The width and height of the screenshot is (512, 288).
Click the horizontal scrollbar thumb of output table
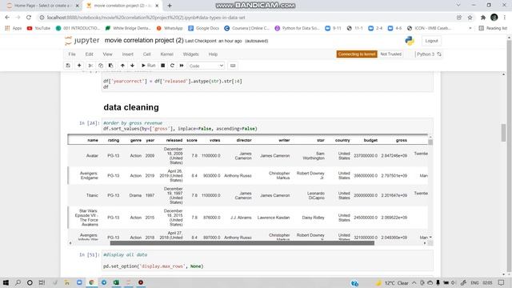pyautogui.click(x=242, y=243)
